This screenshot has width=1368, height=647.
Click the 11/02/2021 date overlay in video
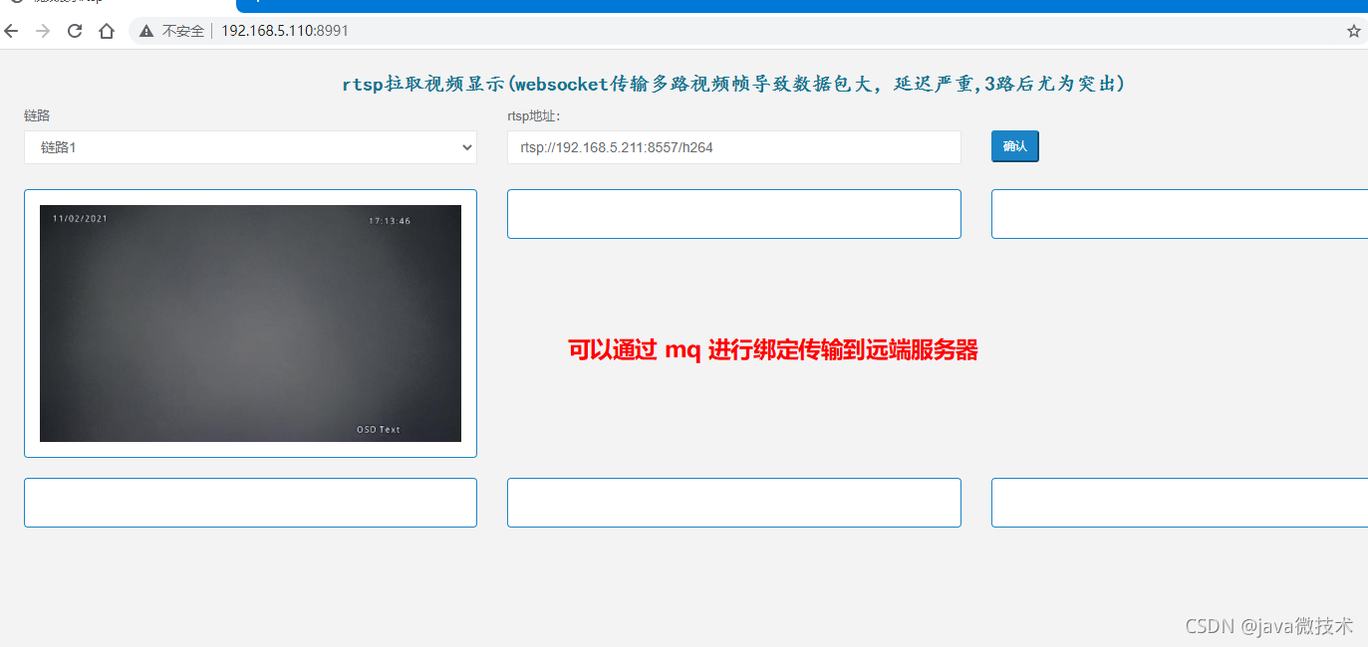(80, 218)
